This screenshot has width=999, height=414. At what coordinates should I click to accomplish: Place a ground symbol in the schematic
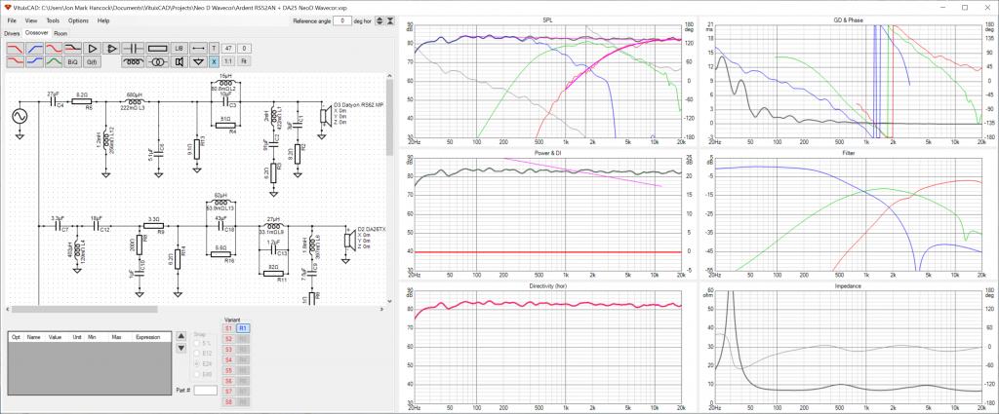click(x=198, y=61)
